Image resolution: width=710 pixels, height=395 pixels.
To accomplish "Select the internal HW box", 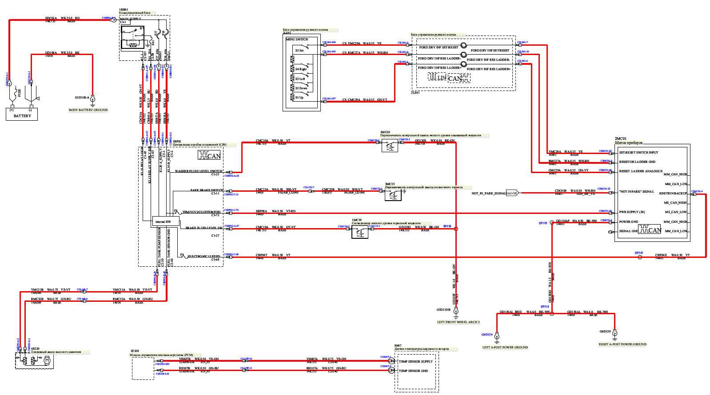I will coord(165,221).
